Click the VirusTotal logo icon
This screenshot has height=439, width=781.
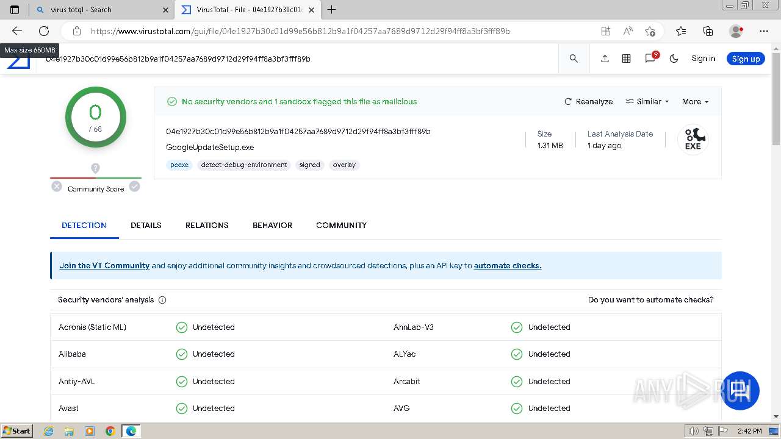click(18, 62)
